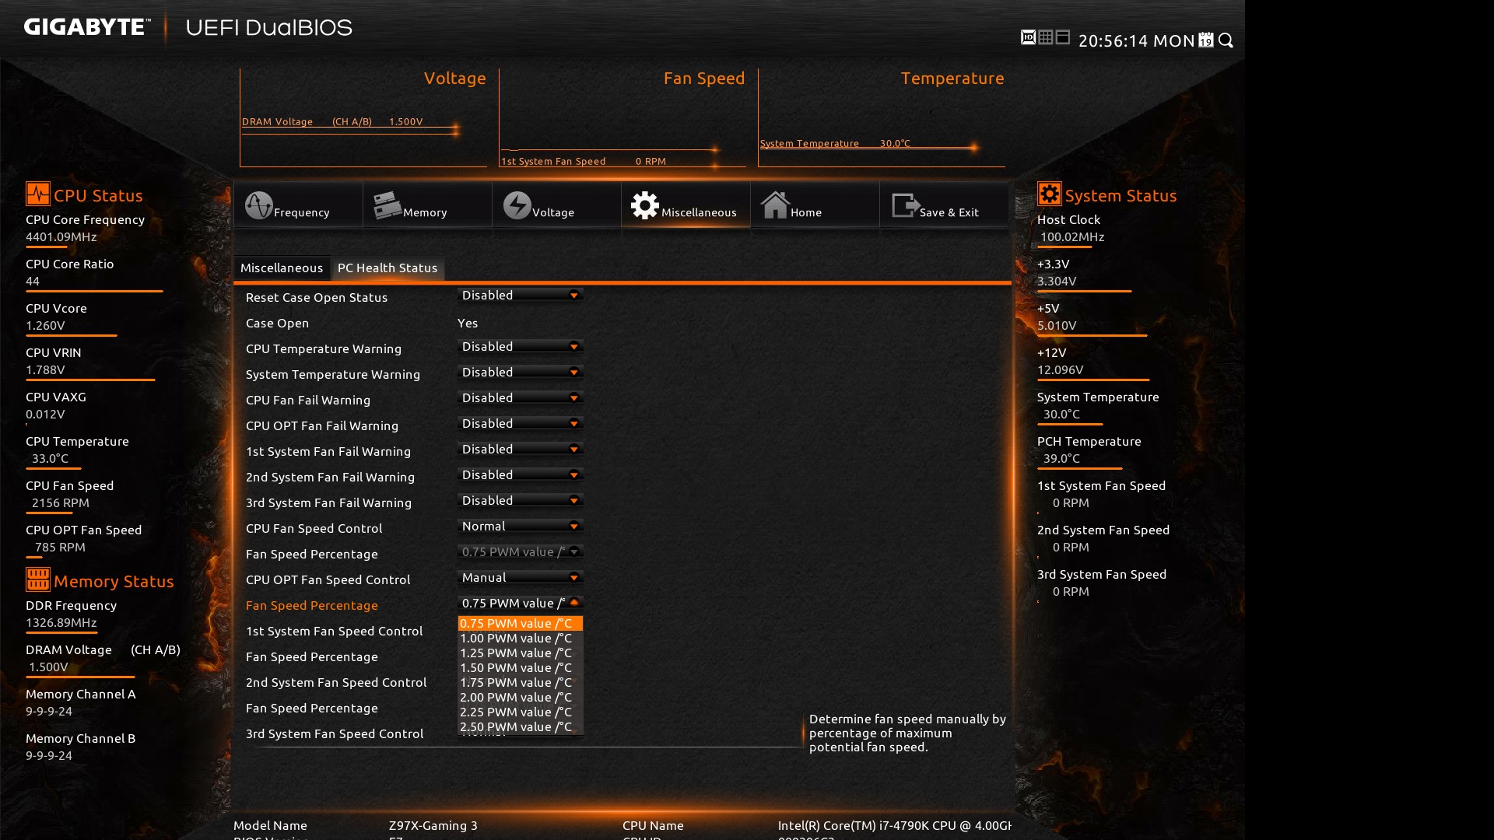Expand the CPU Temperature Warning dropdown

coord(520,346)
